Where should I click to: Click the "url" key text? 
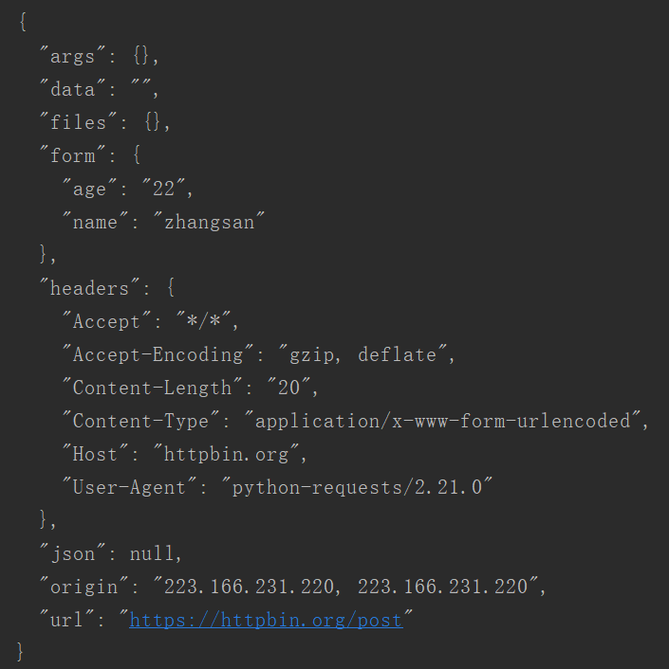[x=67, y=621]
